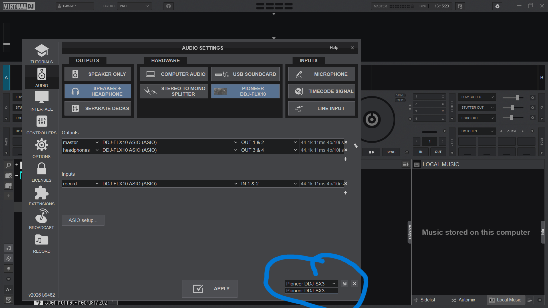Viewport: 548px width, 308px height.
Task: Remove the headphones output row
Action: [x=346, y=150]
